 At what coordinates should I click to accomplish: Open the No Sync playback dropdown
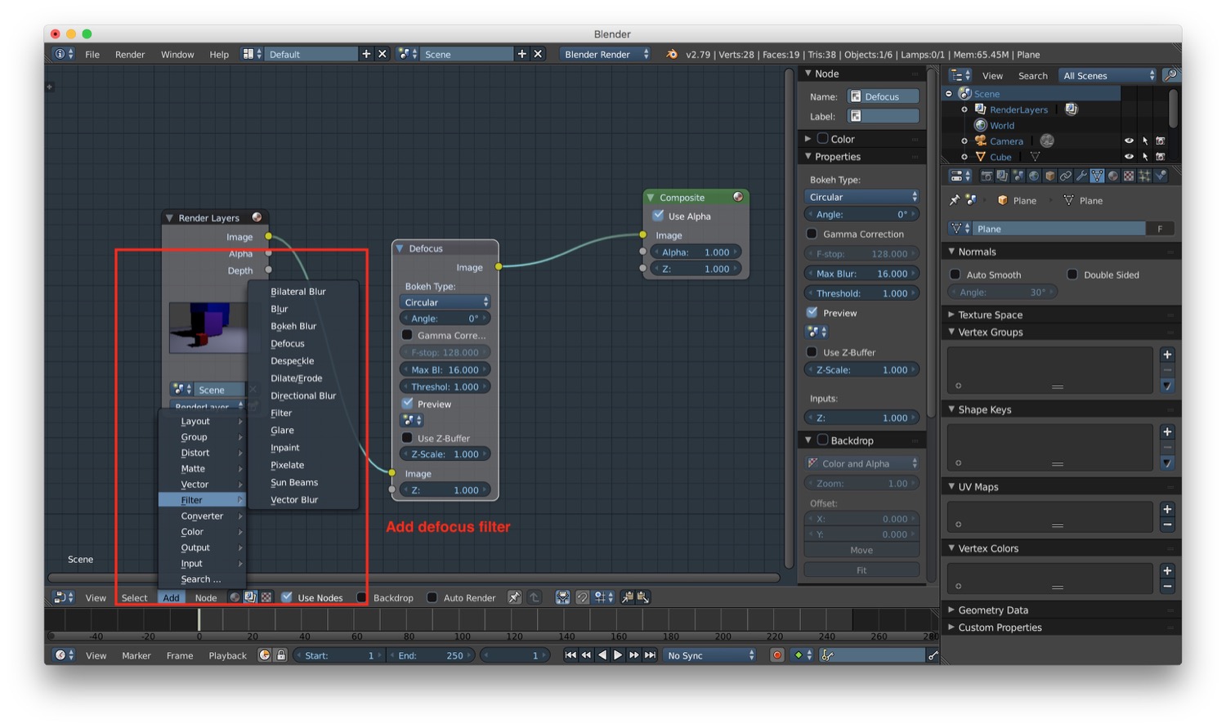[x=709, y=655]
